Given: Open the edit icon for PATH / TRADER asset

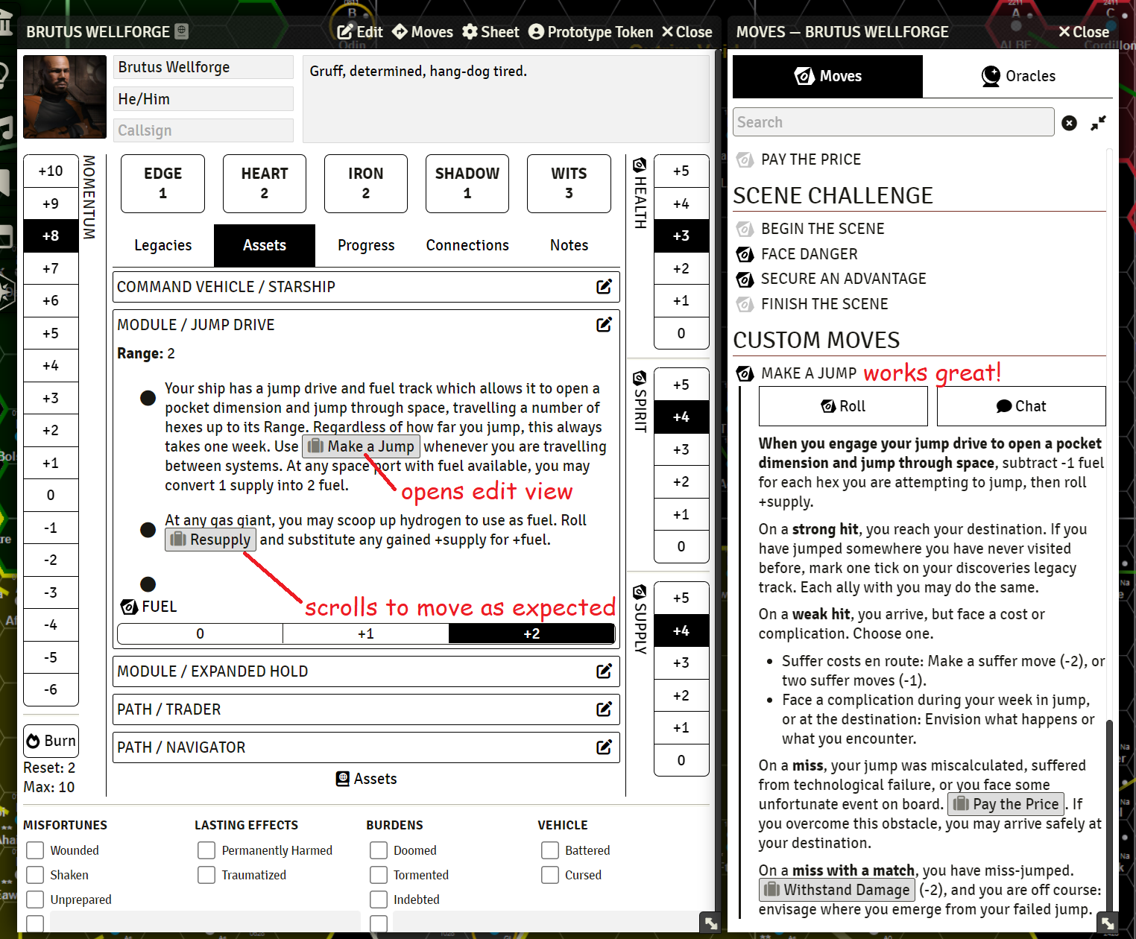Looking at the screenshot, I should point(604,709).
